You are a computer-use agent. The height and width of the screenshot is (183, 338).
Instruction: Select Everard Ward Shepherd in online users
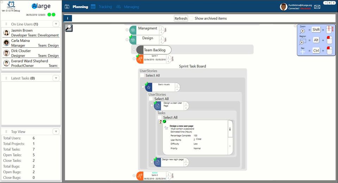[31, 63]
